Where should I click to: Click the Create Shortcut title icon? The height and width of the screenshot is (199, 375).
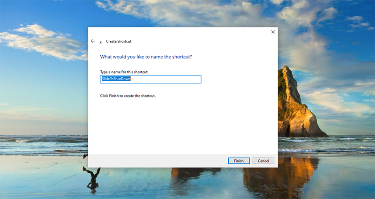101,42
